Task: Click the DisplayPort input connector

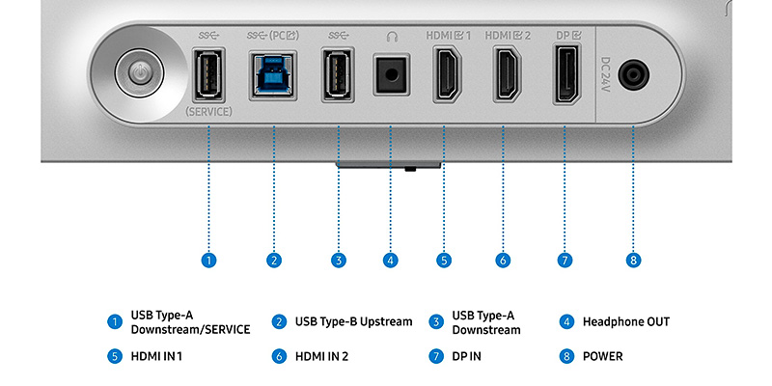Action: tap(567, 74)
